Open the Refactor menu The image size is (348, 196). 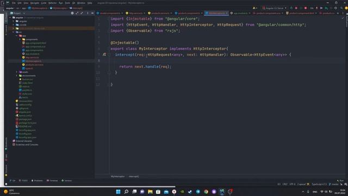click(53, 3)
